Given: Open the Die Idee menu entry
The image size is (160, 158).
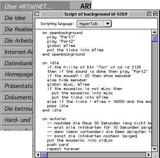Looking at the screenshot, I should coord(17,18).
